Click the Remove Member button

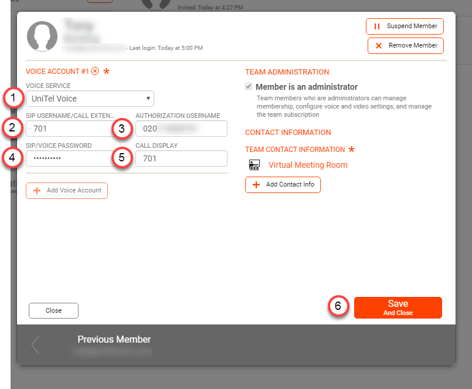click(x=405, y=46)
